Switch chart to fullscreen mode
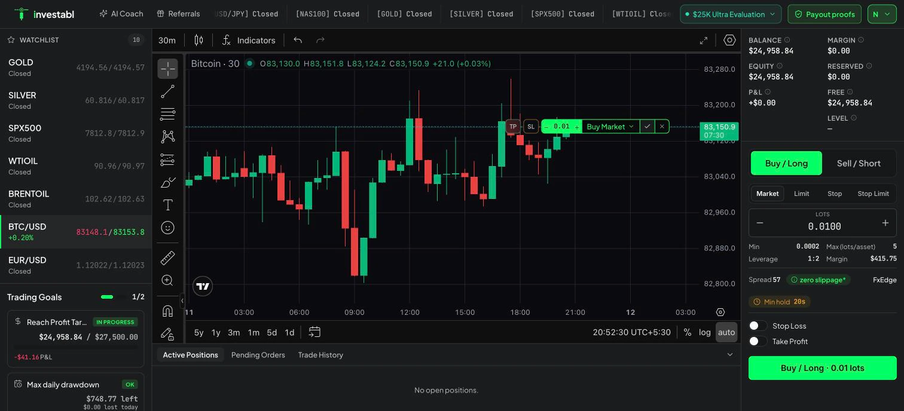Viewport: 904px width, 411px height. click(x=704, y=40)
